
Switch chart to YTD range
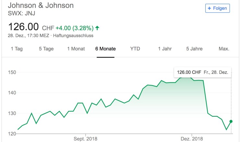pyautogui.click(x=135, y=49)
